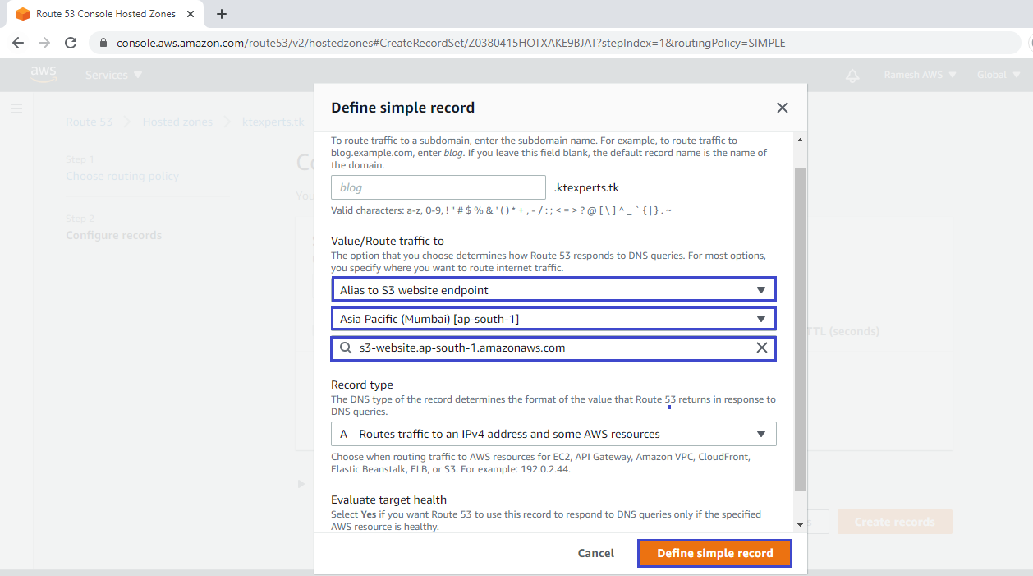
Task: Click Define simple record button
Action: [x=714, y=553]
